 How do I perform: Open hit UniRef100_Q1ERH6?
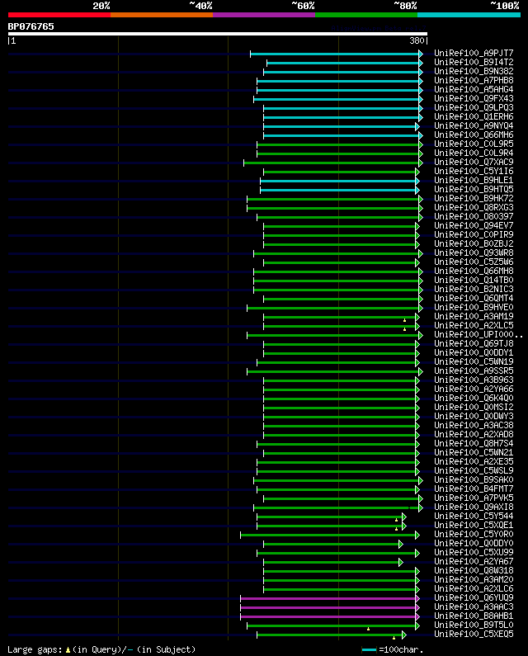[x=474, y=116]
